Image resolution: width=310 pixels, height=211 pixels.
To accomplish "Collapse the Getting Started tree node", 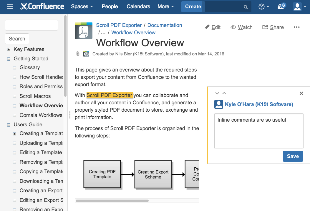I will (9, 59).
